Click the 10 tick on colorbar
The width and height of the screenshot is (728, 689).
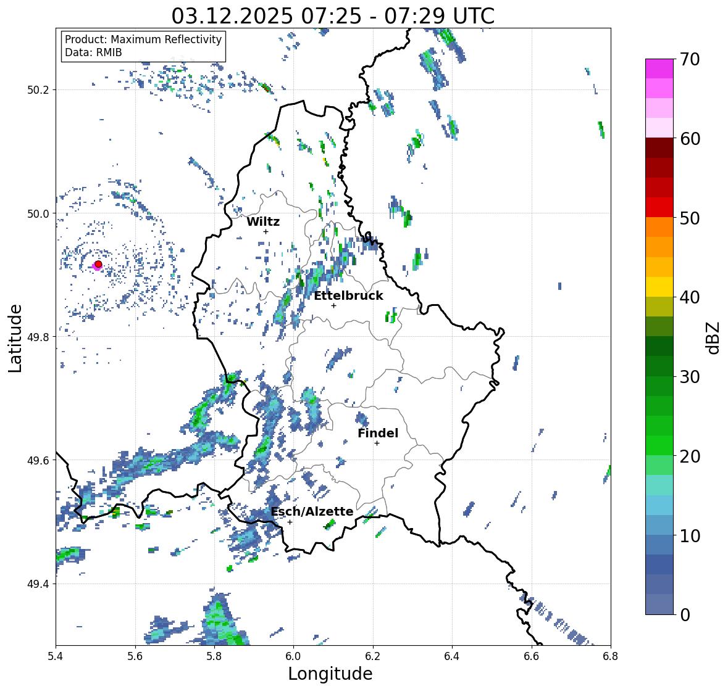(690, 535)
